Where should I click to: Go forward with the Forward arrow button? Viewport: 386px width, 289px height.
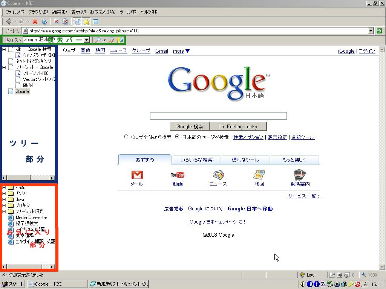tap(21, 21)
